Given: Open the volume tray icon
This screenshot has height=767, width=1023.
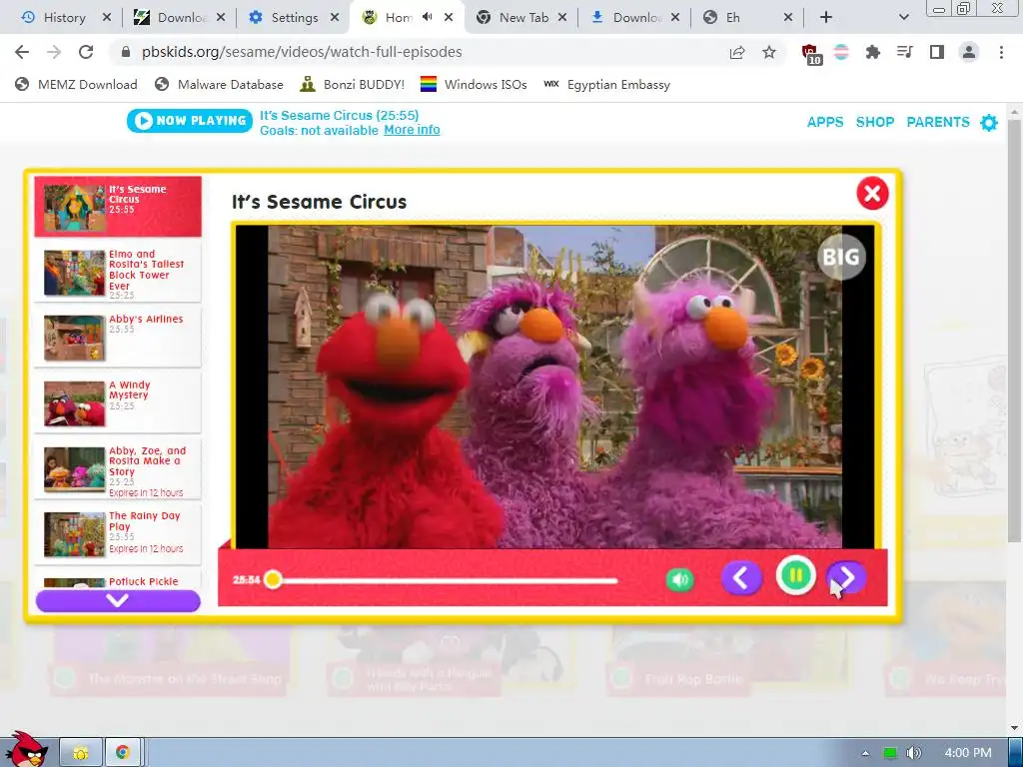Looking at the screenshot, I should pos(914,753).
